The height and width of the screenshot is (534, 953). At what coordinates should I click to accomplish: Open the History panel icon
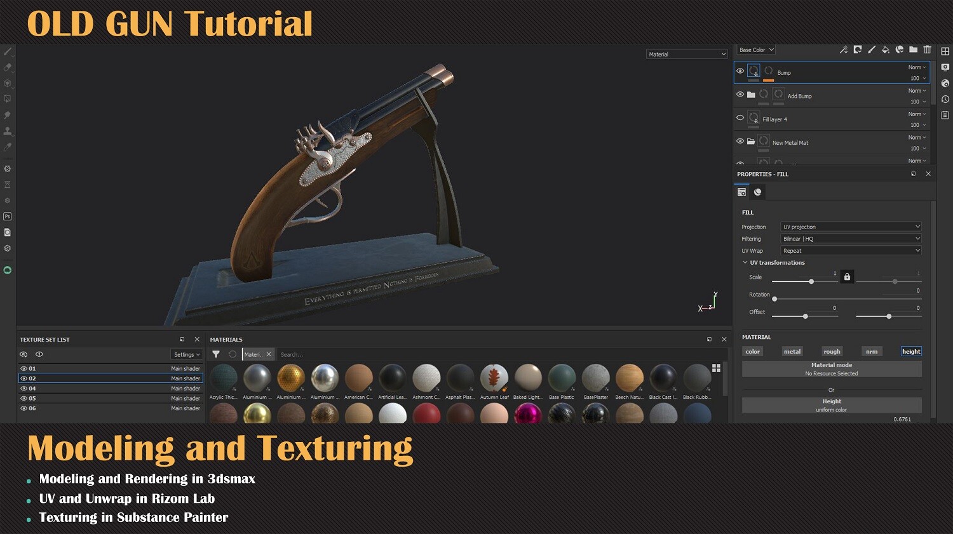point(945,99)
